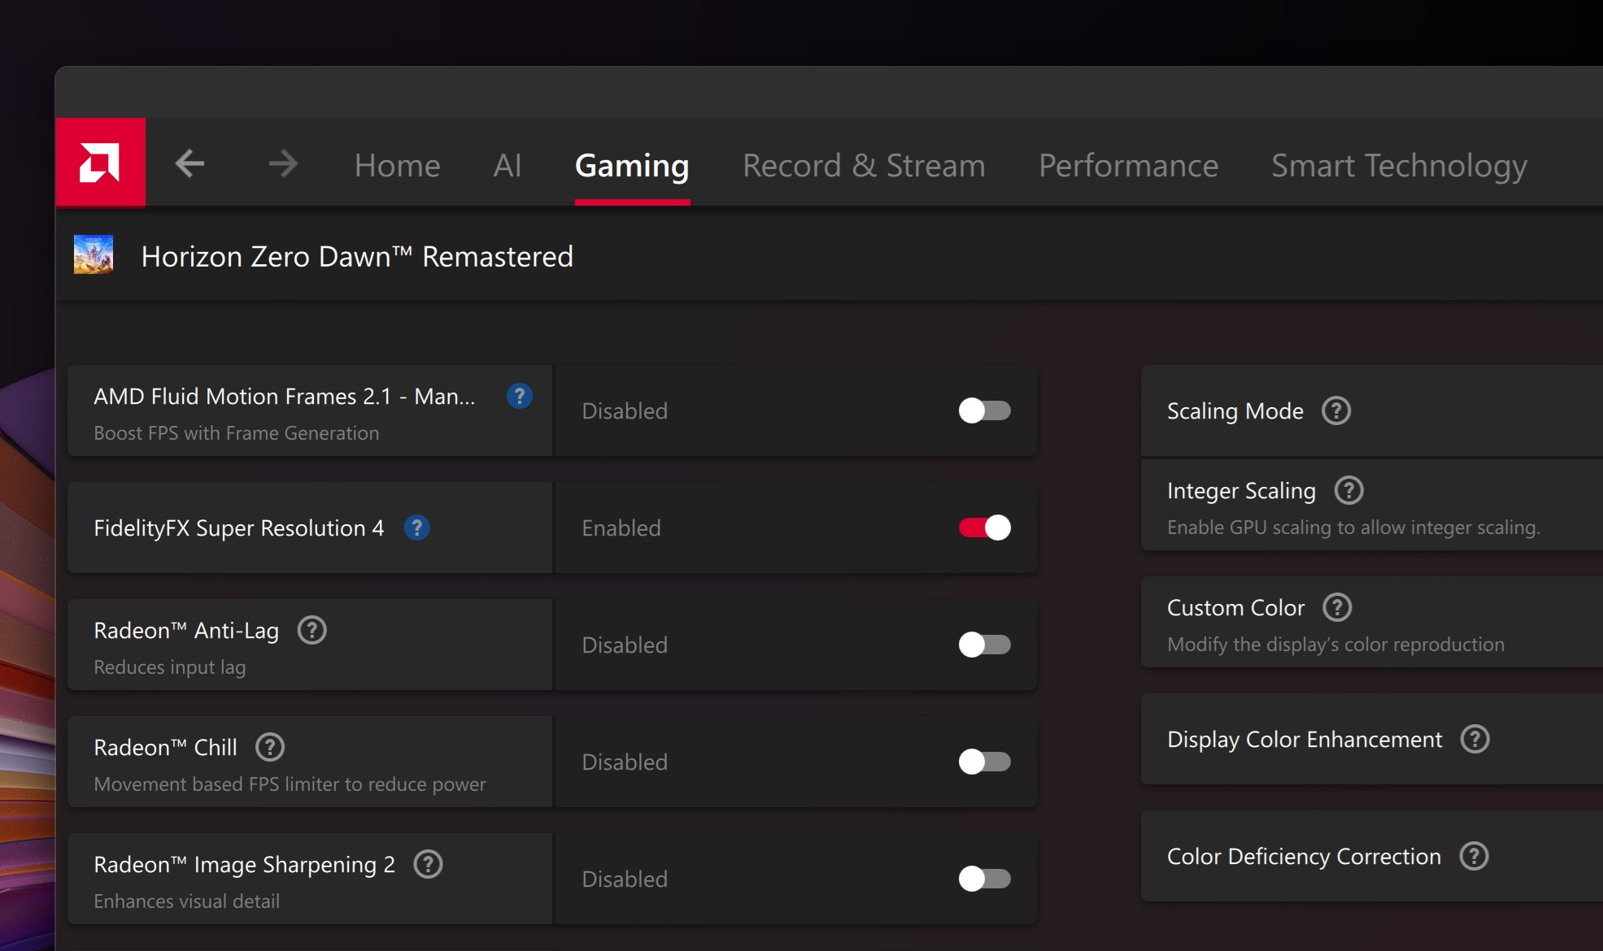
Task: Click the Color Deficiency Correction label
Action: pos(1304,857)
